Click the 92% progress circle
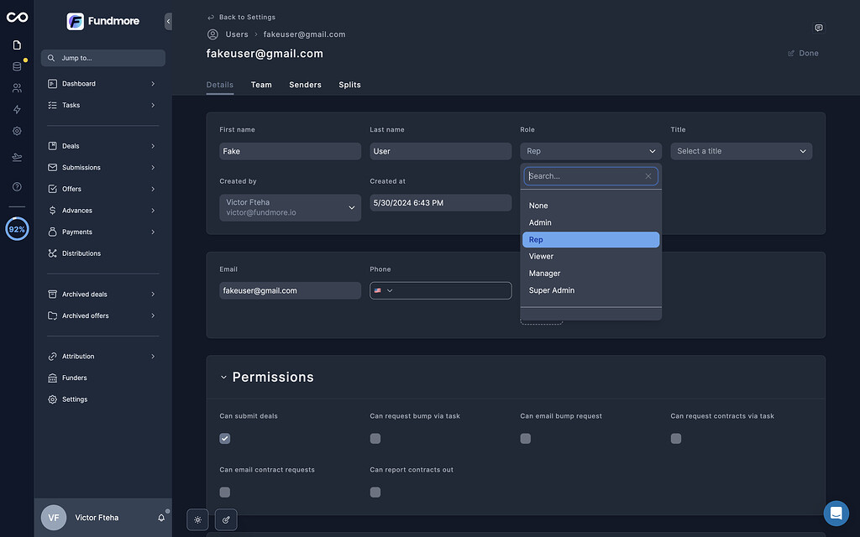The width and height of the screenshot is (860, 537). tap(17, 228)
